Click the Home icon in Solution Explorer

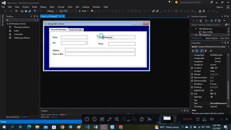click(x=201, y=21)
